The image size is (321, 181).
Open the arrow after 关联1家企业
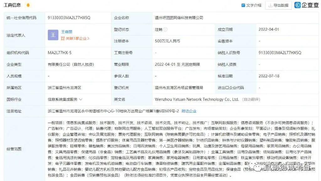click(x=89, y=39)
